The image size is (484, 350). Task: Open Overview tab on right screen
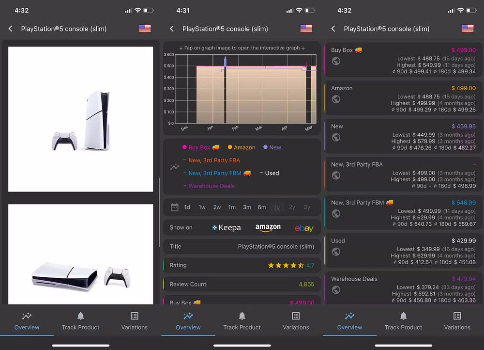[x=350, y=321]
